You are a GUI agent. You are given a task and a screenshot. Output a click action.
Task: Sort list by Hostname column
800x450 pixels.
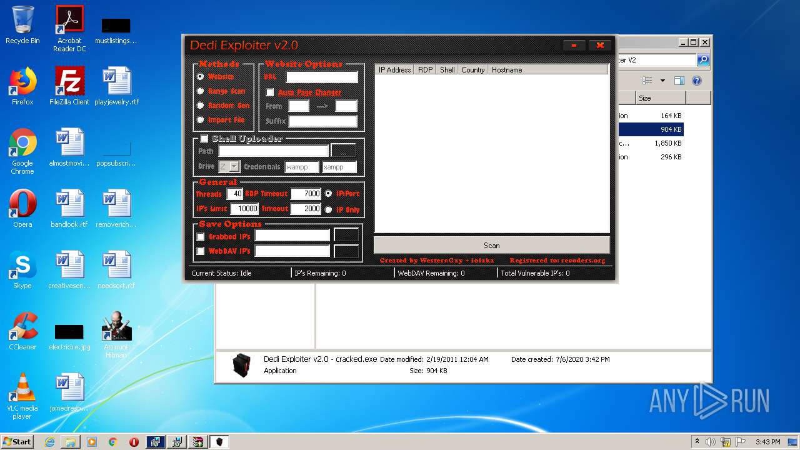[548, 70]
